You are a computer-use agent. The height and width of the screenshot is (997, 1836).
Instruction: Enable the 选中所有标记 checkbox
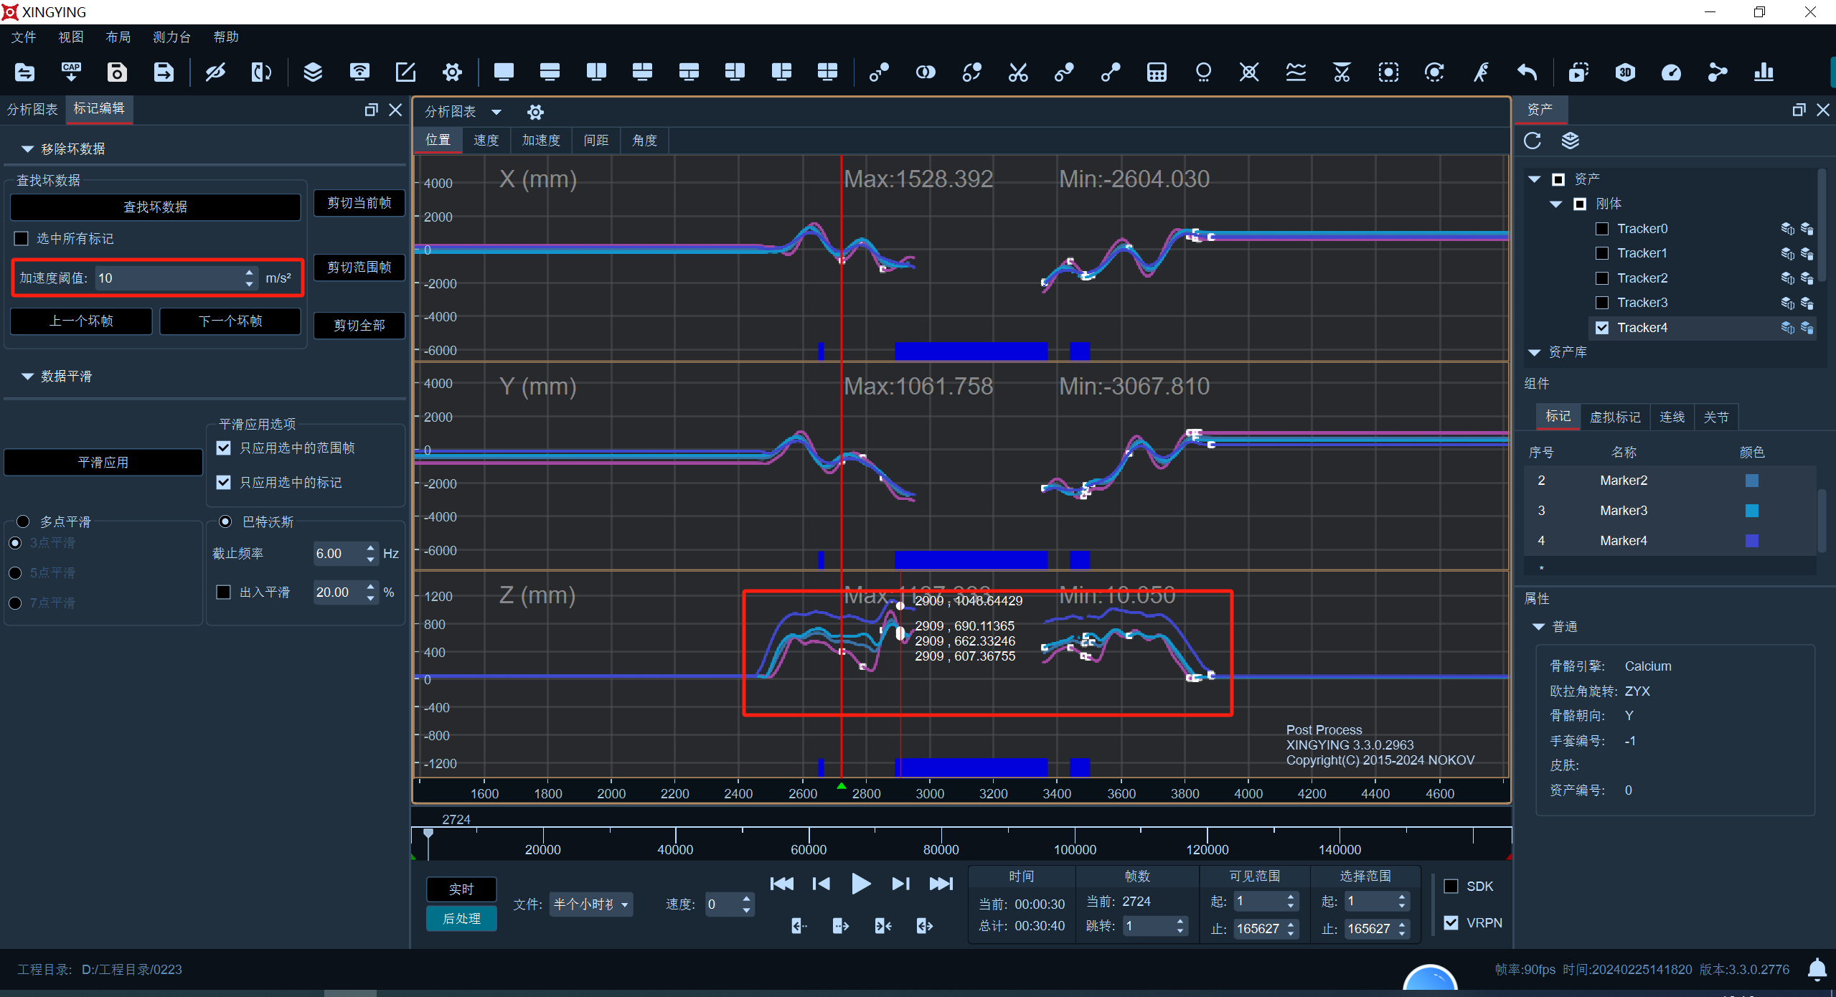(x=22, y=239)
